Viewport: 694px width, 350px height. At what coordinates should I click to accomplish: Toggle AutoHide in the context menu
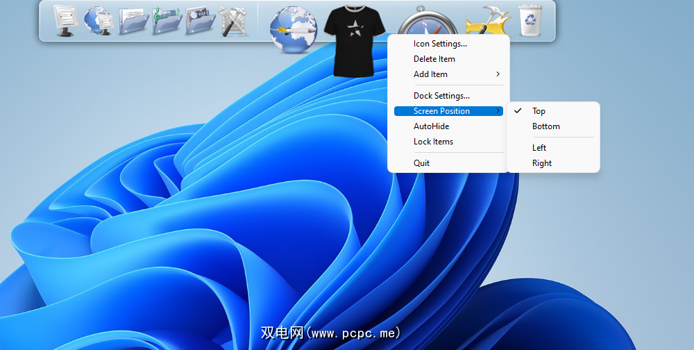coord(431,126)
